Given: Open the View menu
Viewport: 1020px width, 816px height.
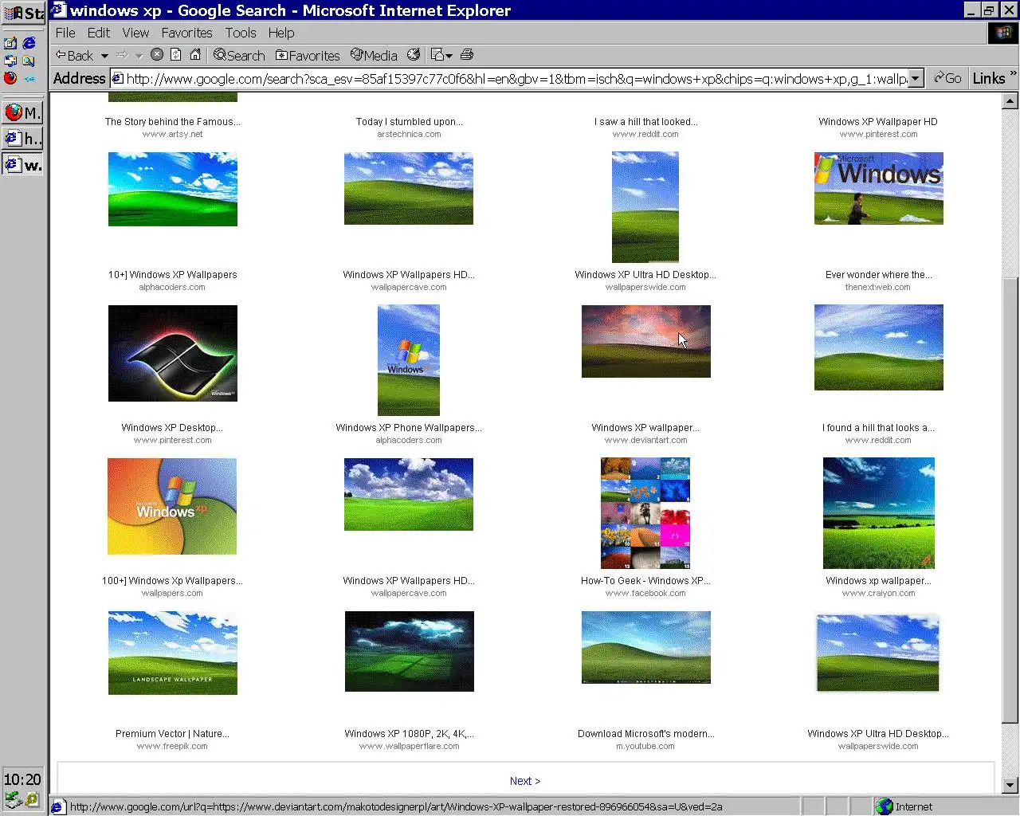Looking at the screenshot, I should click(135, 33).
